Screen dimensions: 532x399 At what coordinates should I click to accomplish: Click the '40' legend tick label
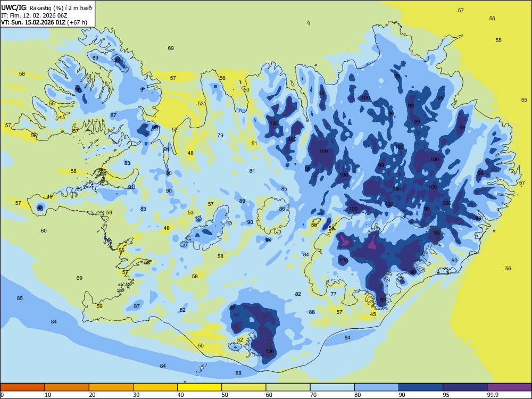[x=180, y=395]
